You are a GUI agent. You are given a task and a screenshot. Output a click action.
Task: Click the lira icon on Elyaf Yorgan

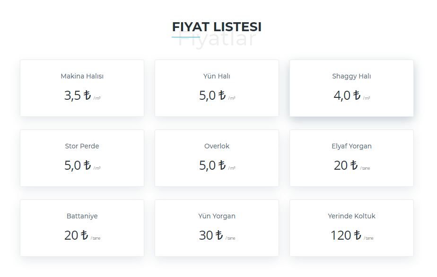click(x=354, y=165)
